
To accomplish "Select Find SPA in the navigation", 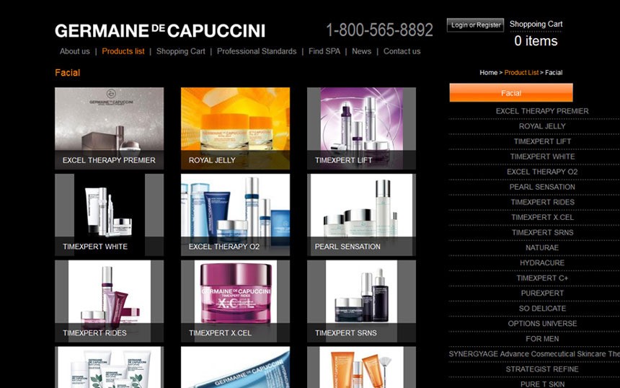I will 324,51.
